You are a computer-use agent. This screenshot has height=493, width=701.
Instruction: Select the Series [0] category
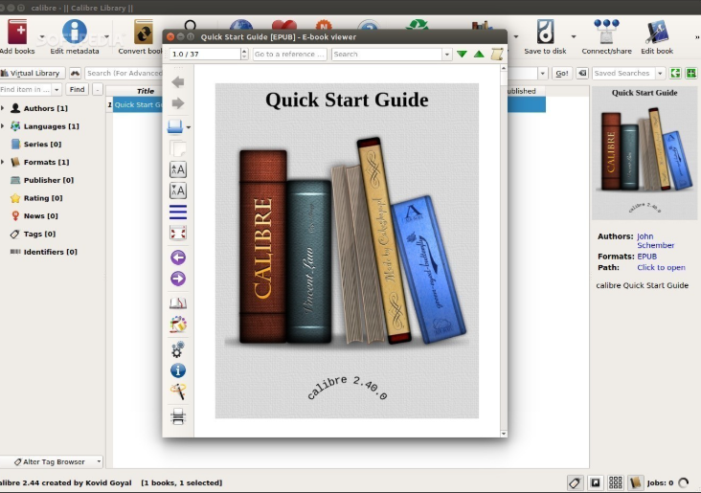[x=42, y=144]
